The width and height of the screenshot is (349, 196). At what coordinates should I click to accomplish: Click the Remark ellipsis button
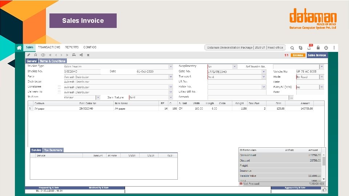coord(291,98)
